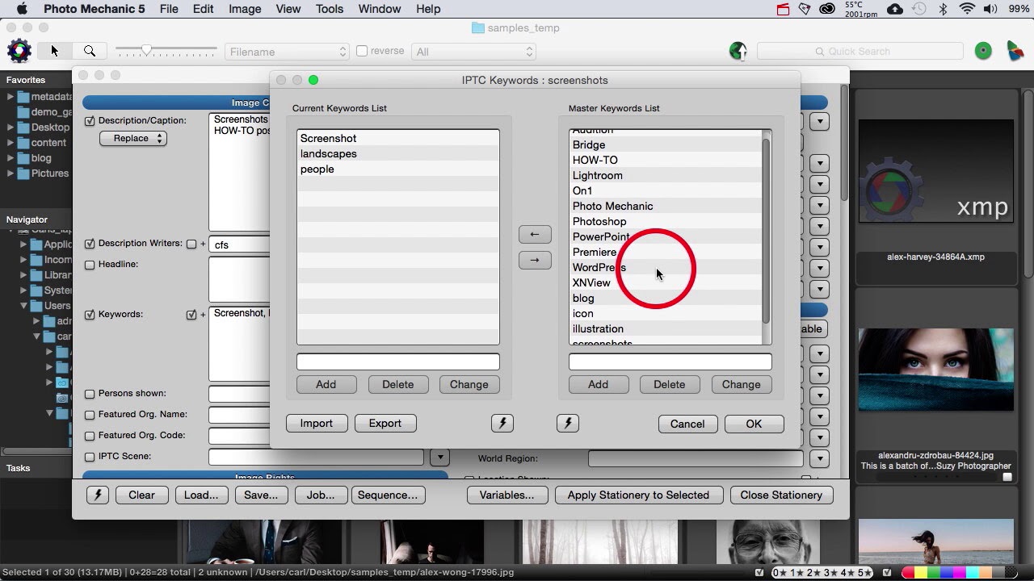
Task: Select the red color class swatch
Action: [909, 573]
